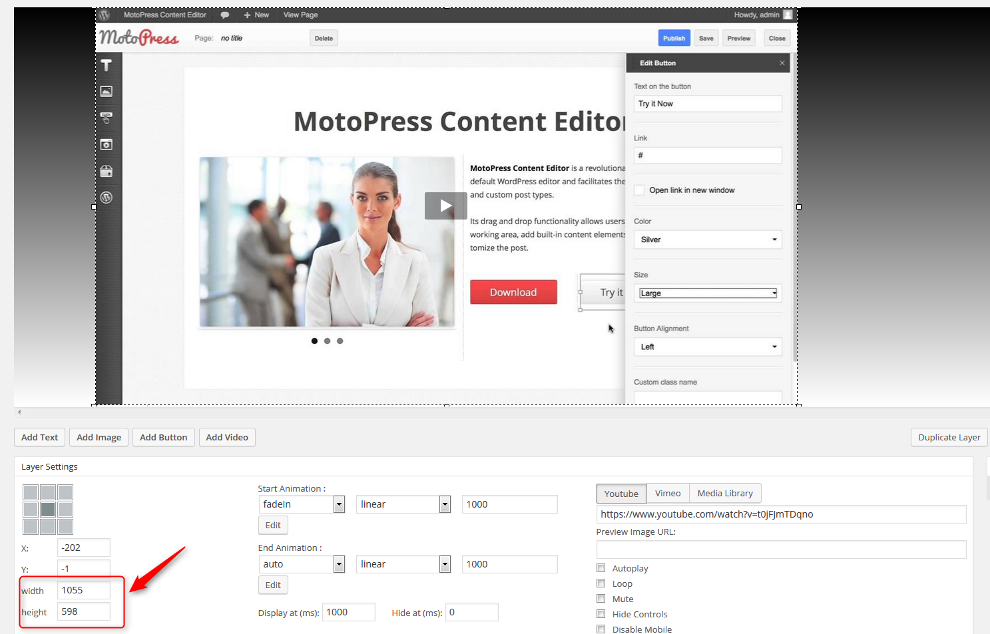The width and height of the screenshot is (990, 634).
Task: Open the End Animation linear easing dropdown
Action: (403, 564)
